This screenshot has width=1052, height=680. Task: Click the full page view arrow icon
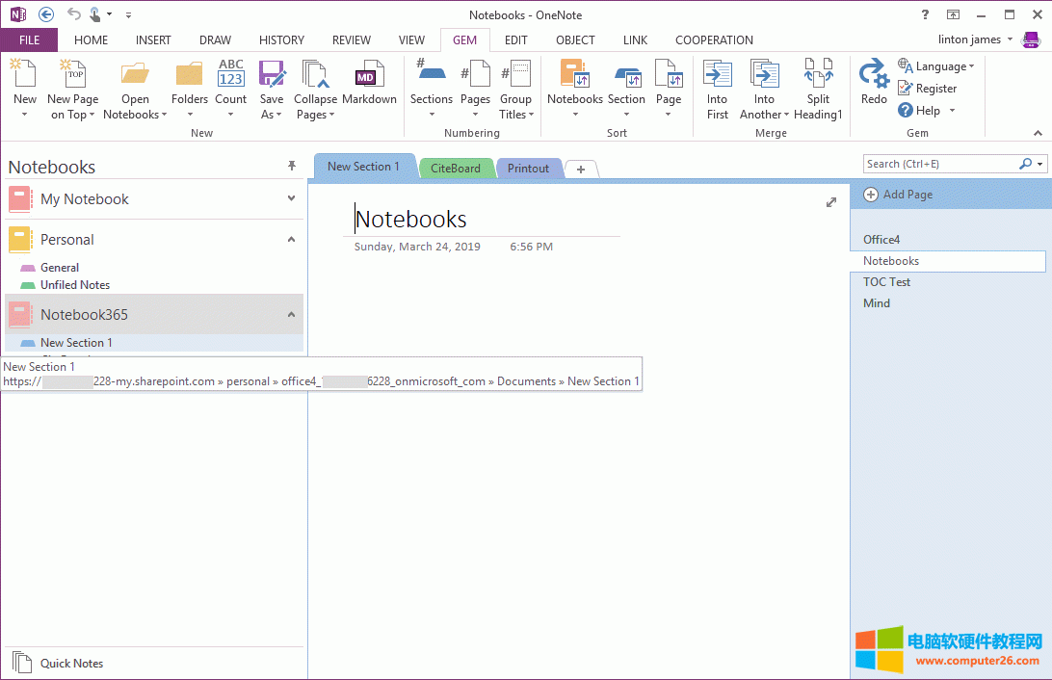pos(831,202)
